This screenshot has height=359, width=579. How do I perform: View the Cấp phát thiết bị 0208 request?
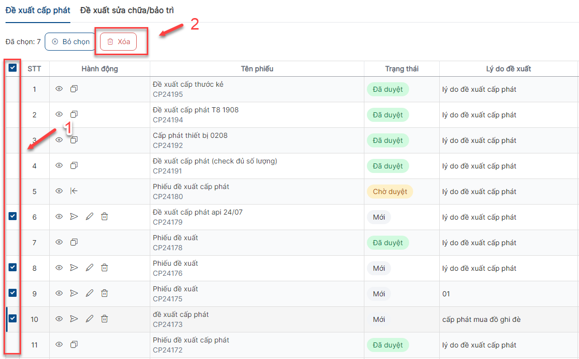(59, 140)
